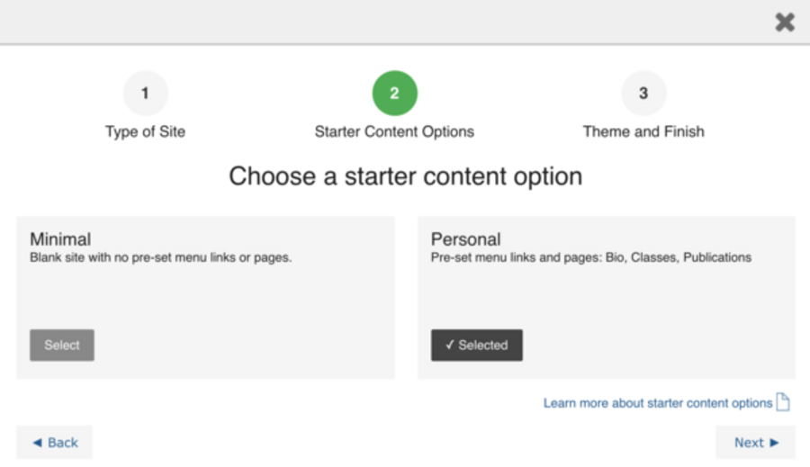Click the Minimal blank site description text
The height and width of the screenshot is (467, 810).
(x=161, y=257)
